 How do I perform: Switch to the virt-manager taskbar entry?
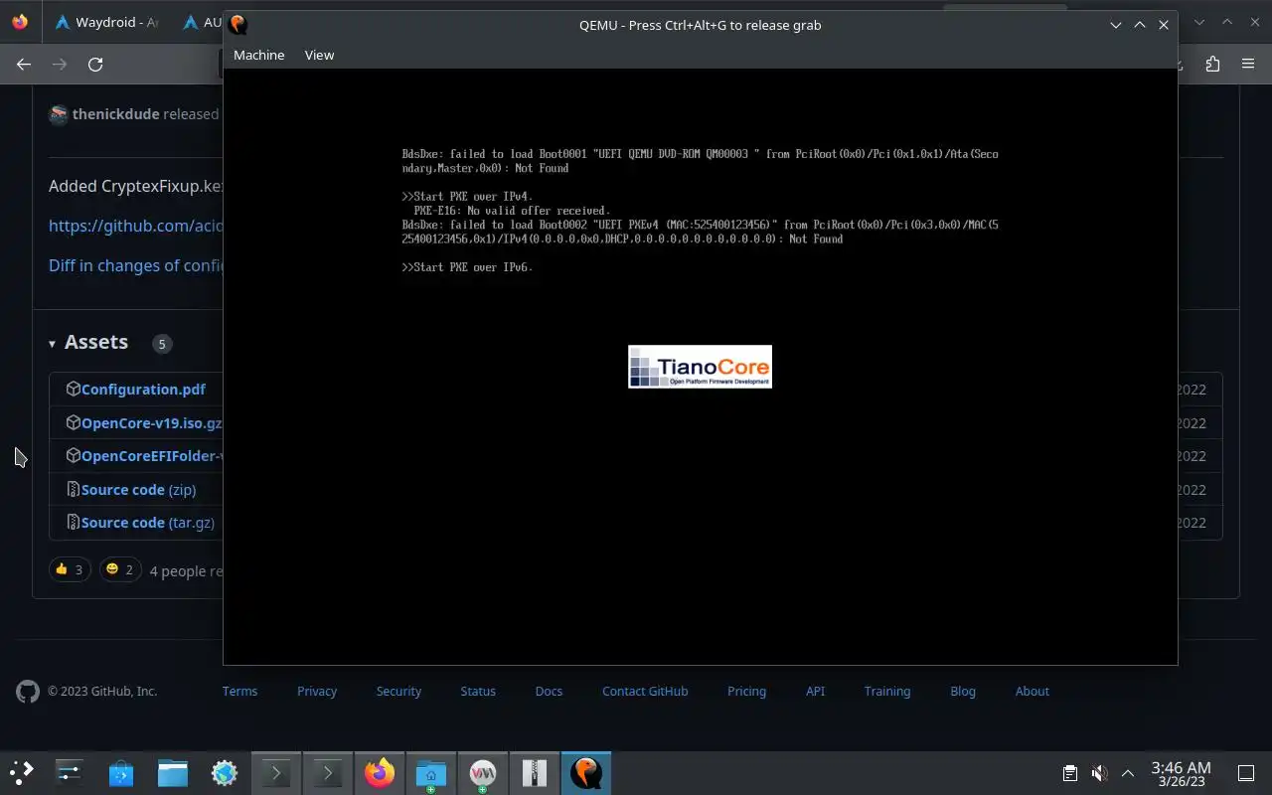click(x=483, y=772)
